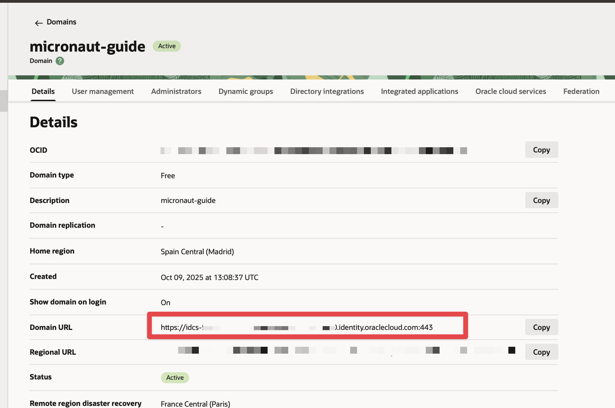The height and width of the screenshot is (408, 615).
Task: Click the Spain Central (Madrid) home region value
Action: tap(197, 252)
